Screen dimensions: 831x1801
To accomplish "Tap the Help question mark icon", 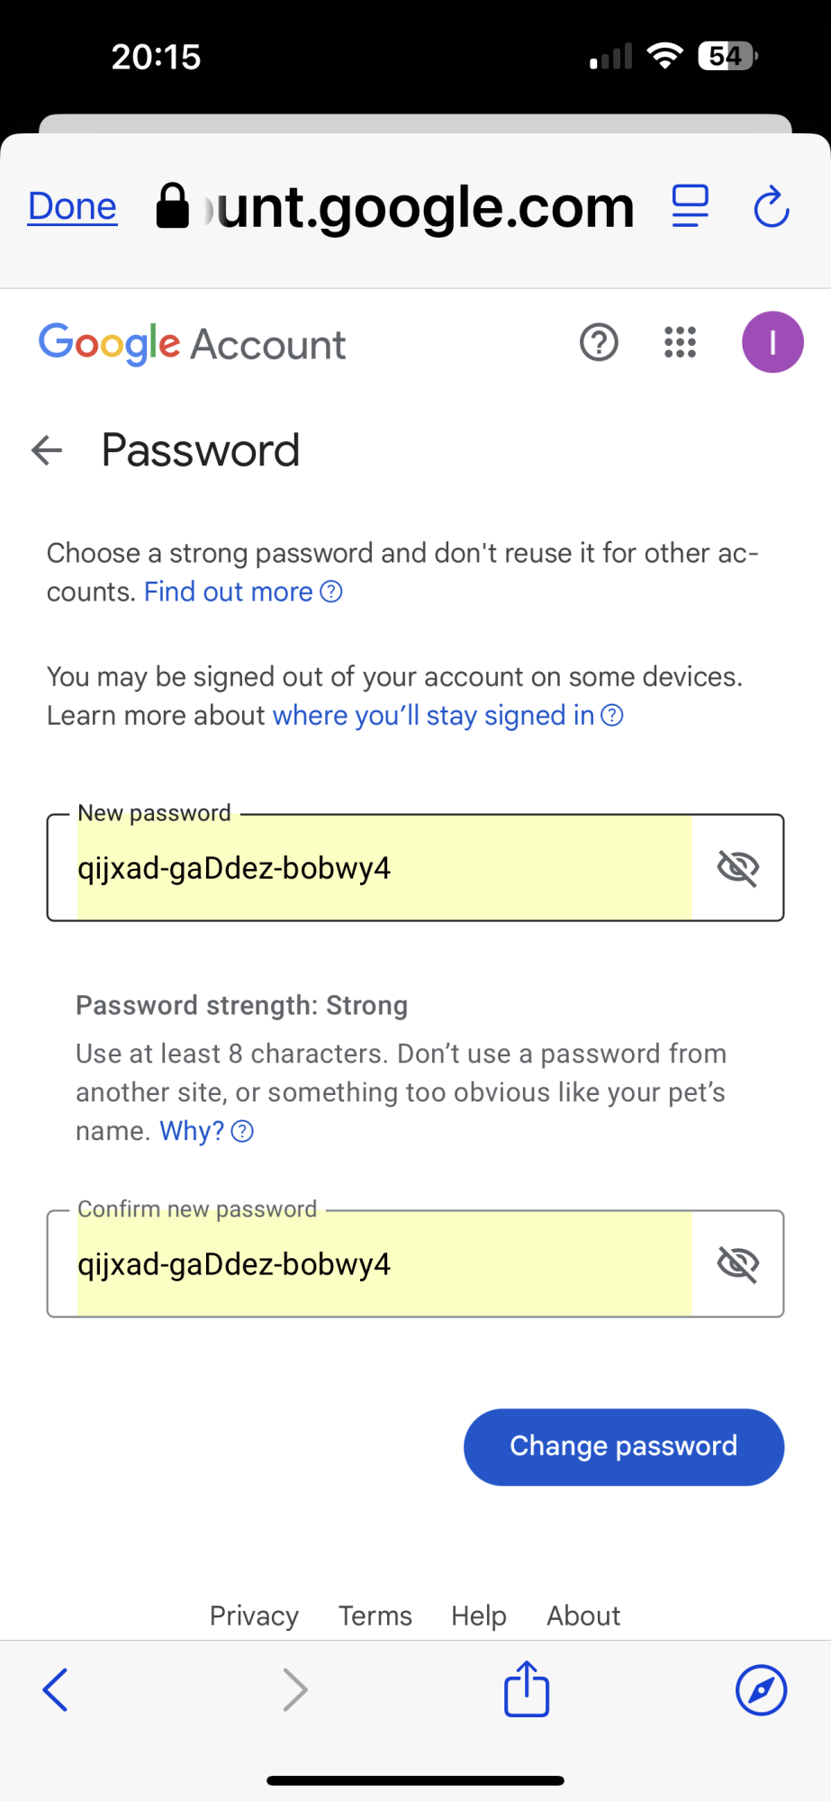I will point(599,342).
